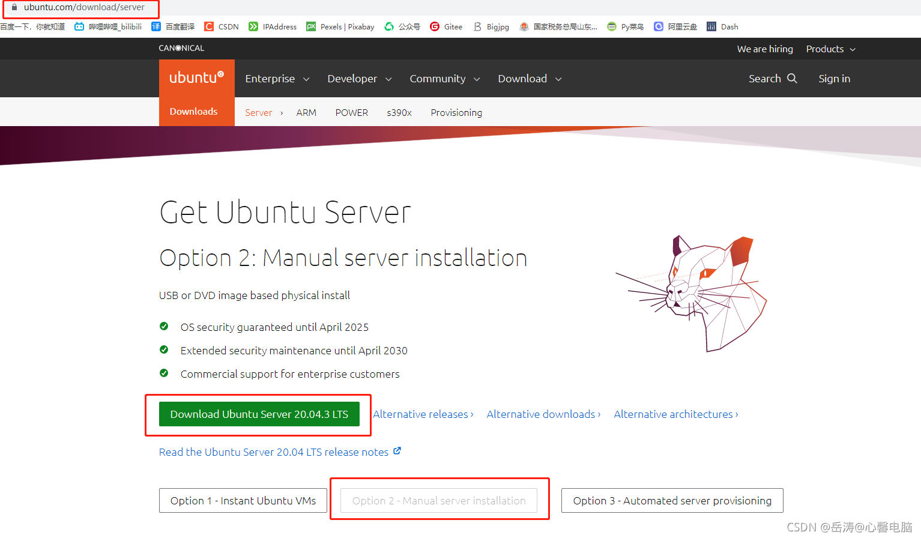
Task: Open the Dash bookmark icon
Action: point(711,26)
